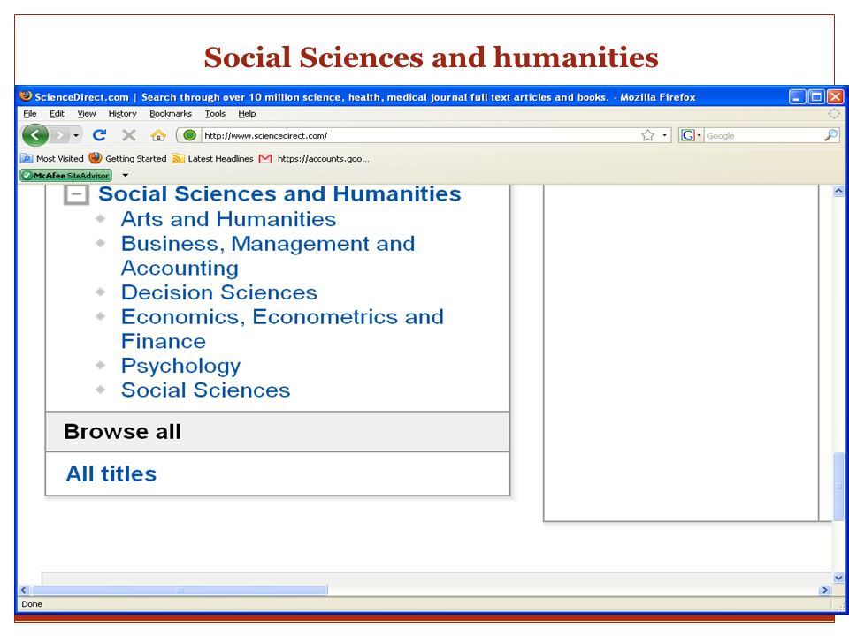Click the McAfee SiteAdvisor button
Image resolution: width=849 pixels, height=636 pixels.
click(66, 175)
